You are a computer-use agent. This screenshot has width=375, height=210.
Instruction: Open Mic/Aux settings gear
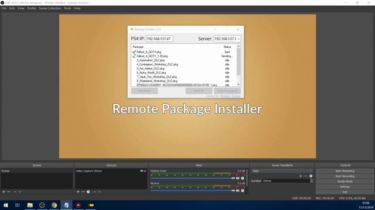click(243, 191)
